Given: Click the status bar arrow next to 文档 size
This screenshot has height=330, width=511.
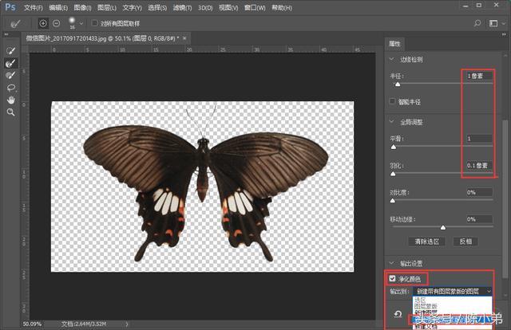Looking at the screenshot, I should (x=127, y=324).
